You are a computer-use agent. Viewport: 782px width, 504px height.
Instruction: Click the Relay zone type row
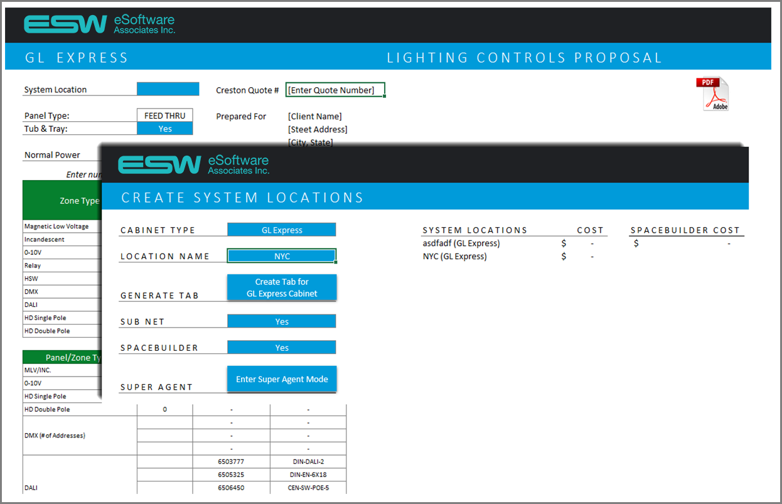61,265
